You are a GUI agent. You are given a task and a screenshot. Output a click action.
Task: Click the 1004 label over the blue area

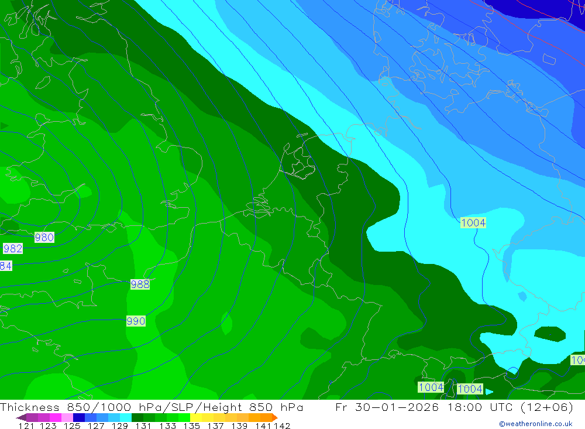473,222
